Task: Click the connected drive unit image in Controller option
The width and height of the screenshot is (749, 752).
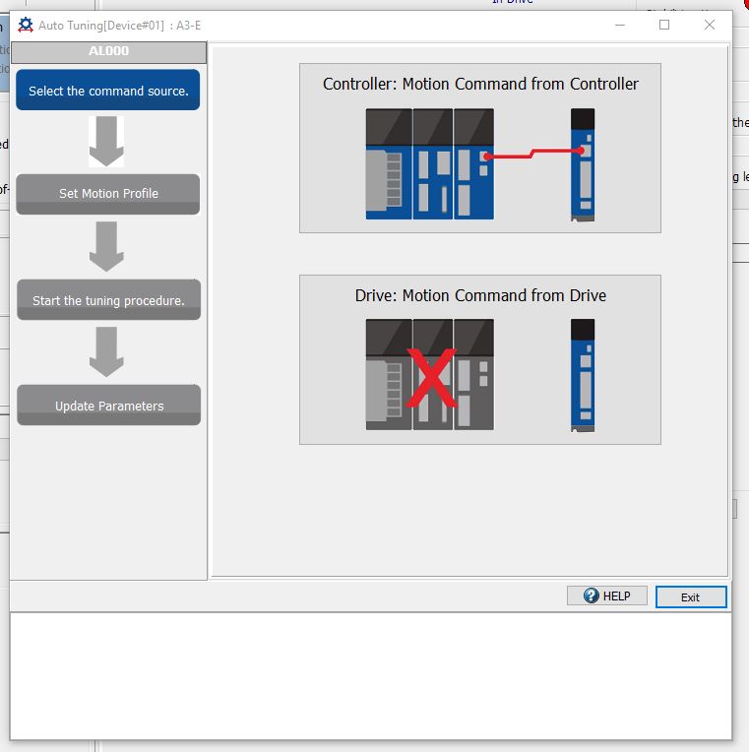Action: tap(583, 164)
